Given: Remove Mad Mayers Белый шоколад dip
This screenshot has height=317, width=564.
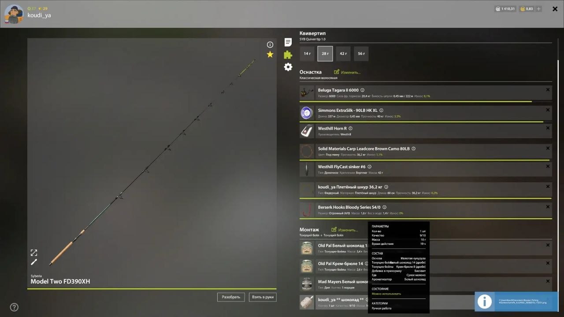Looking at the screenshot, I should click(548, 281).
